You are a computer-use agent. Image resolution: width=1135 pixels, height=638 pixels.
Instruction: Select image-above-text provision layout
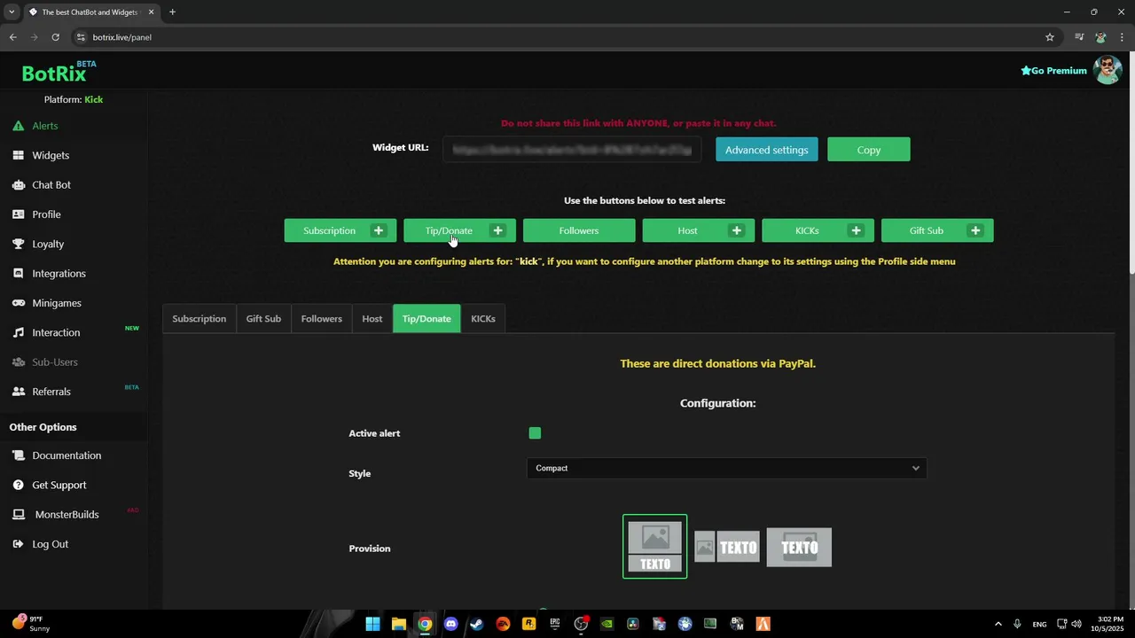(x=655, y=547)
